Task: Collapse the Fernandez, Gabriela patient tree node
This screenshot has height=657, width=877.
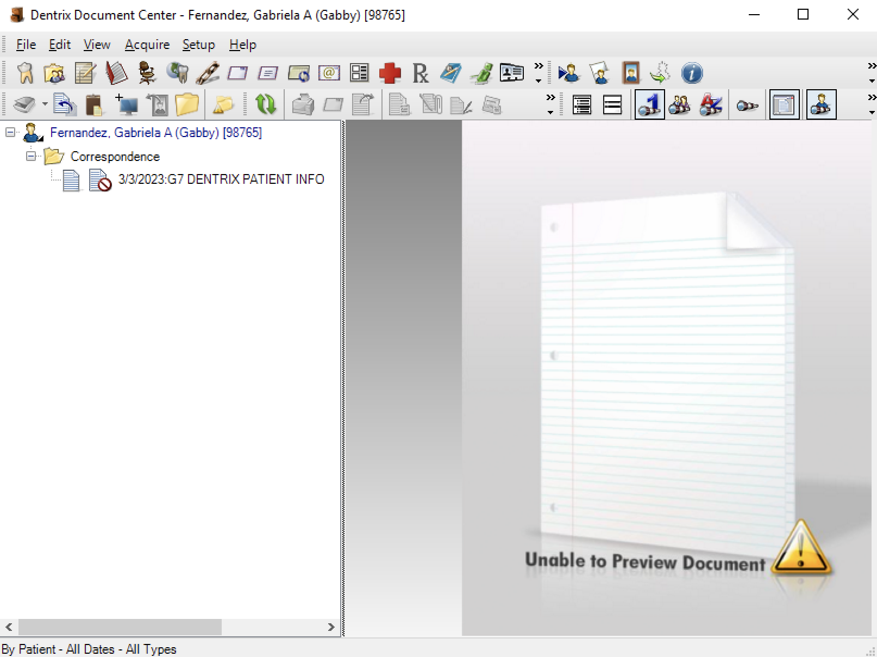Action: point(10,132)
